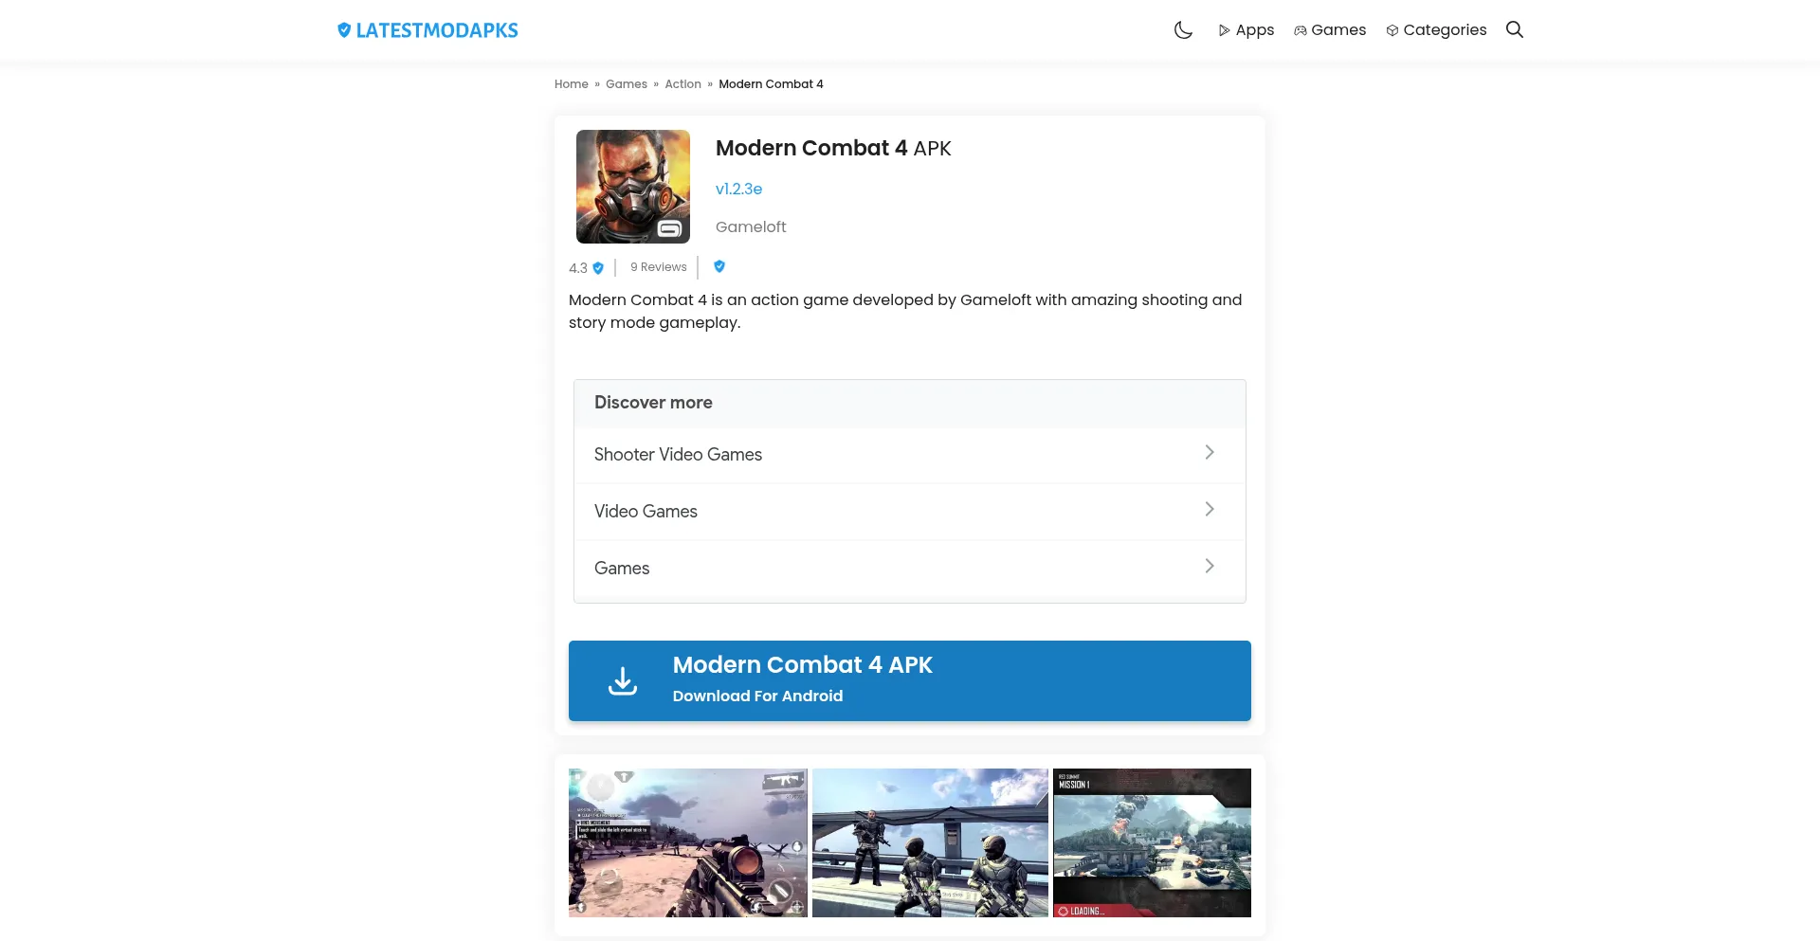
Task: Click the blue shield after Reviews
Action: click(x=719, y=266)
